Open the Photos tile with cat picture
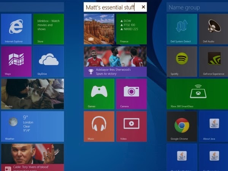This screenshot has width=228, height=171. point(32,94)
